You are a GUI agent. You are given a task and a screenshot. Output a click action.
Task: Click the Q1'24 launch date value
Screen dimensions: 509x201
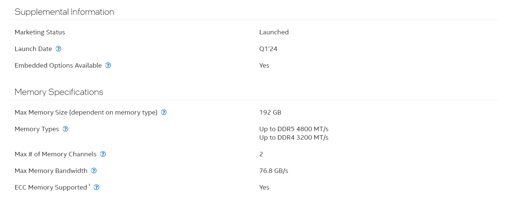[268, 49]
